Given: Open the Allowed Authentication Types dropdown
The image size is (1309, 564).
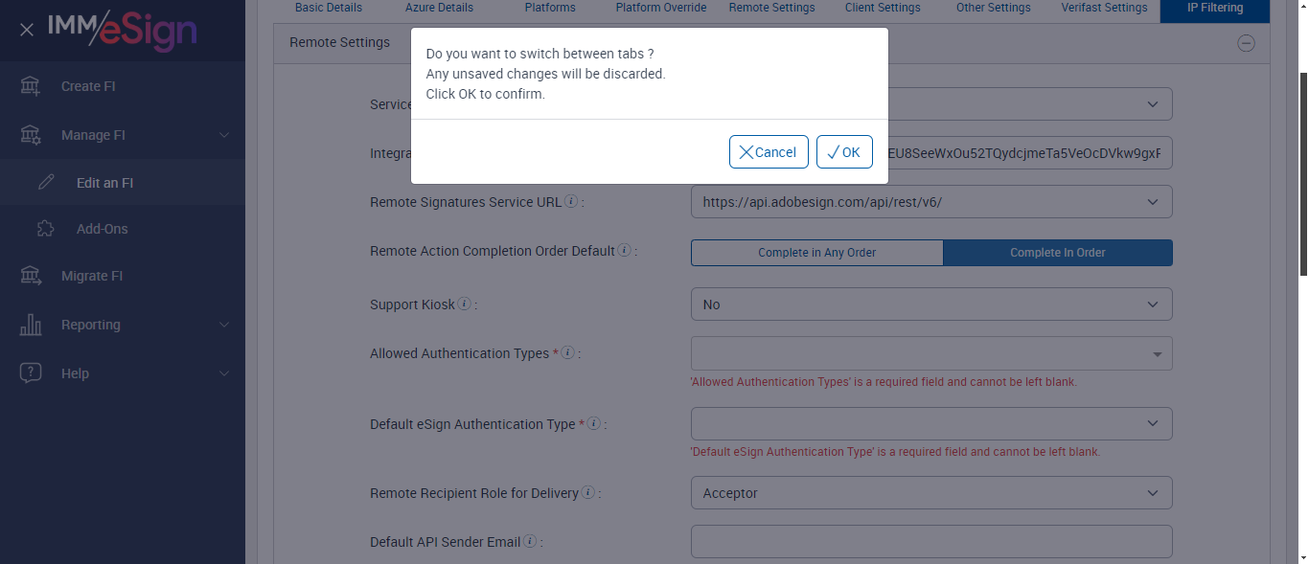Looking at the screenshot, I should tap(930, 354).
